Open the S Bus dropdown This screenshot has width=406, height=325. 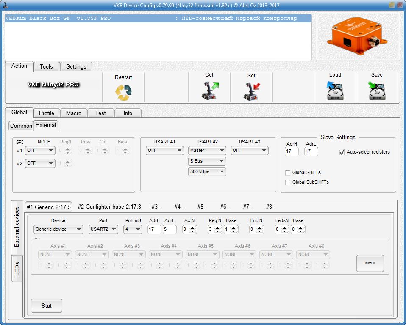pyautogui.click(x=207, y=161)
